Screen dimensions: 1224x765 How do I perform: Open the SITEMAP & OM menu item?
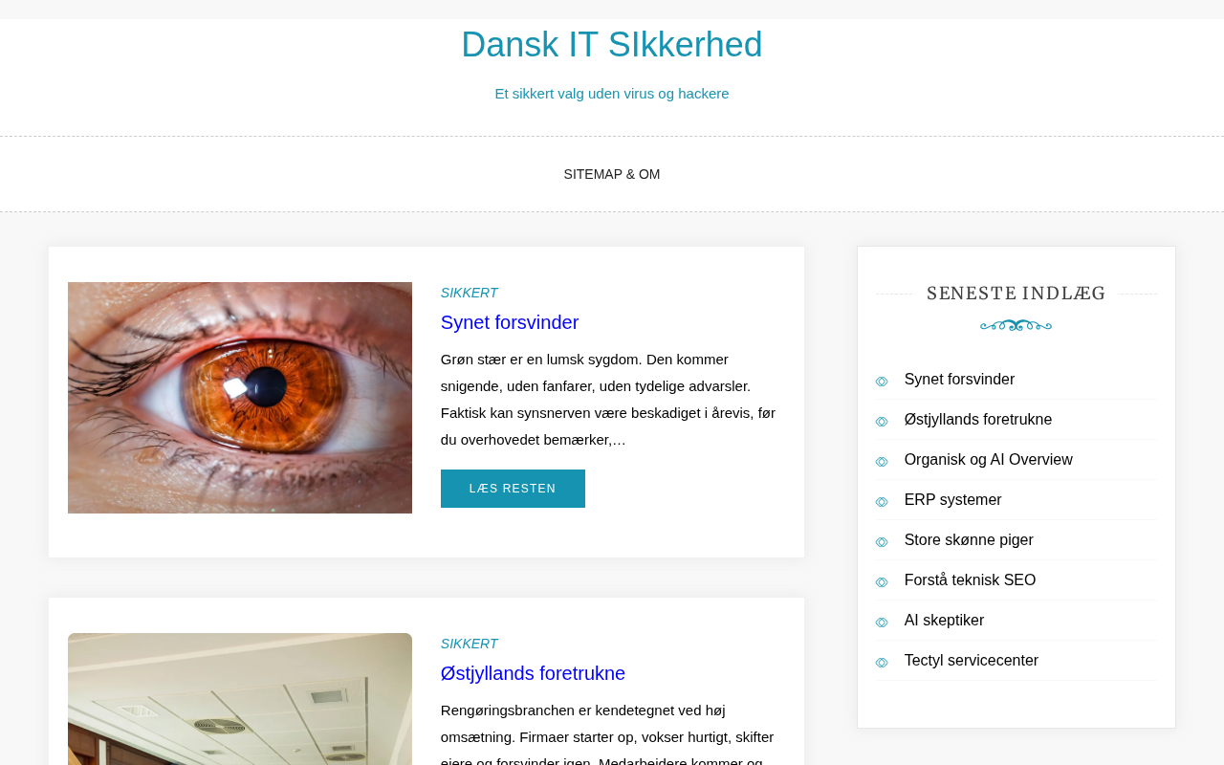tap(612, 174)
